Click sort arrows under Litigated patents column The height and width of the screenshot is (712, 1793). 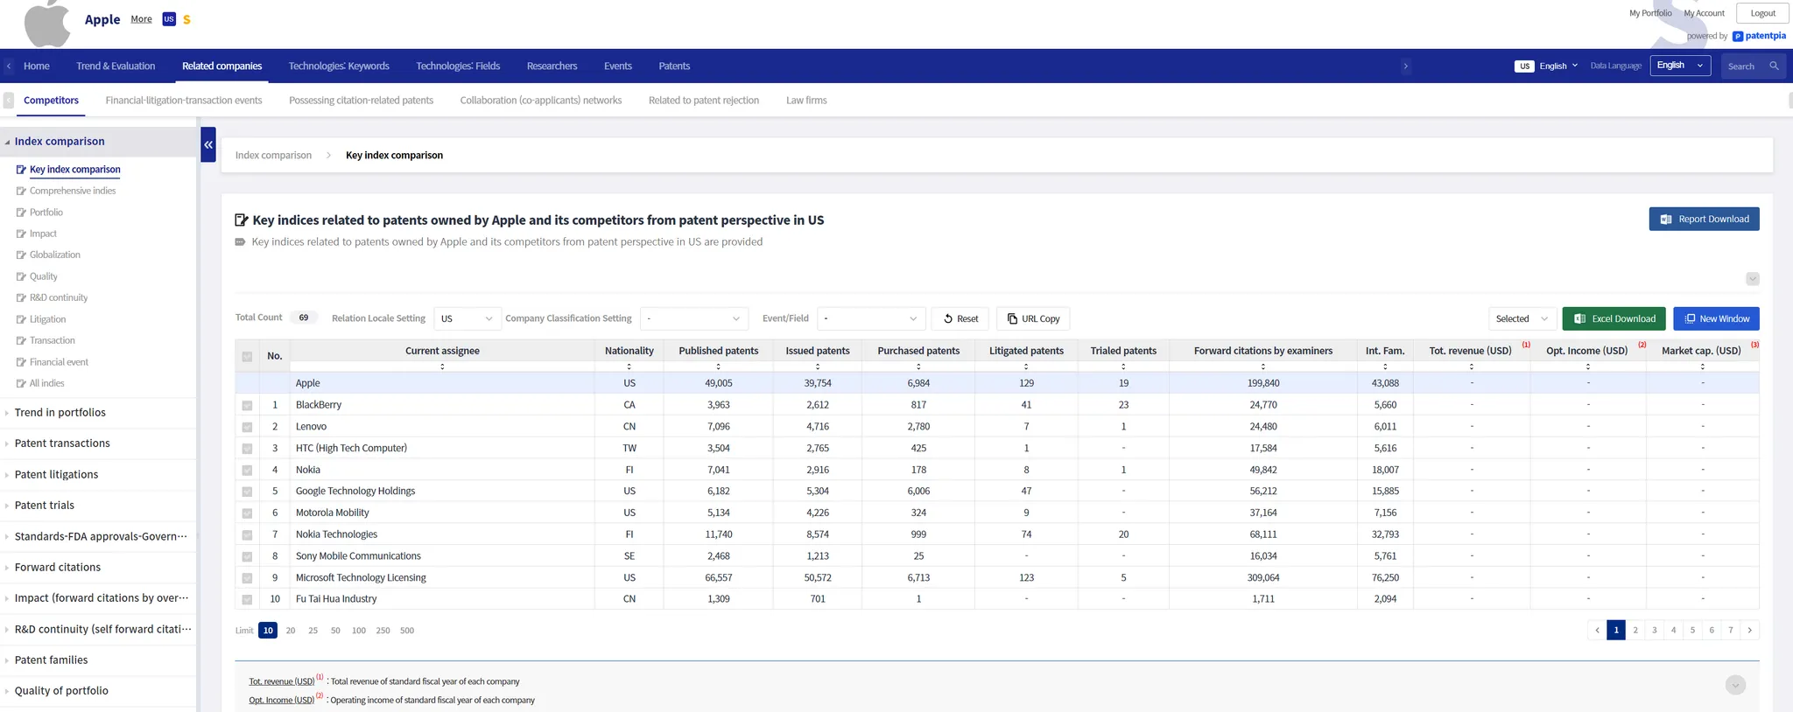(x=1026, y=366)
